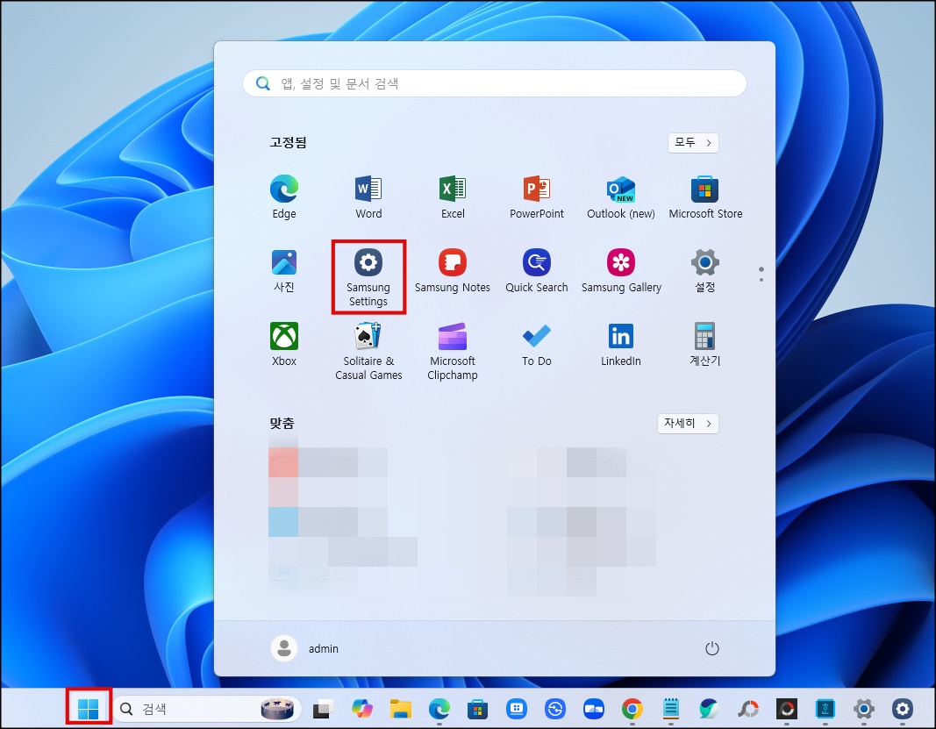Open Solitaire & Casual Games
This screenshot has width=936, height=729.
(x=368, y=351)
